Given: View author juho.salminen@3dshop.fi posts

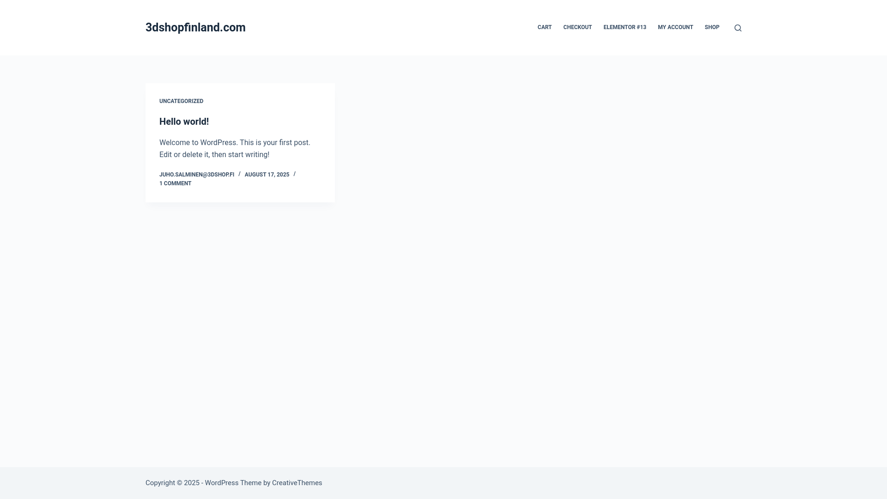Looking at the screenshot, I should click(197, 175).
